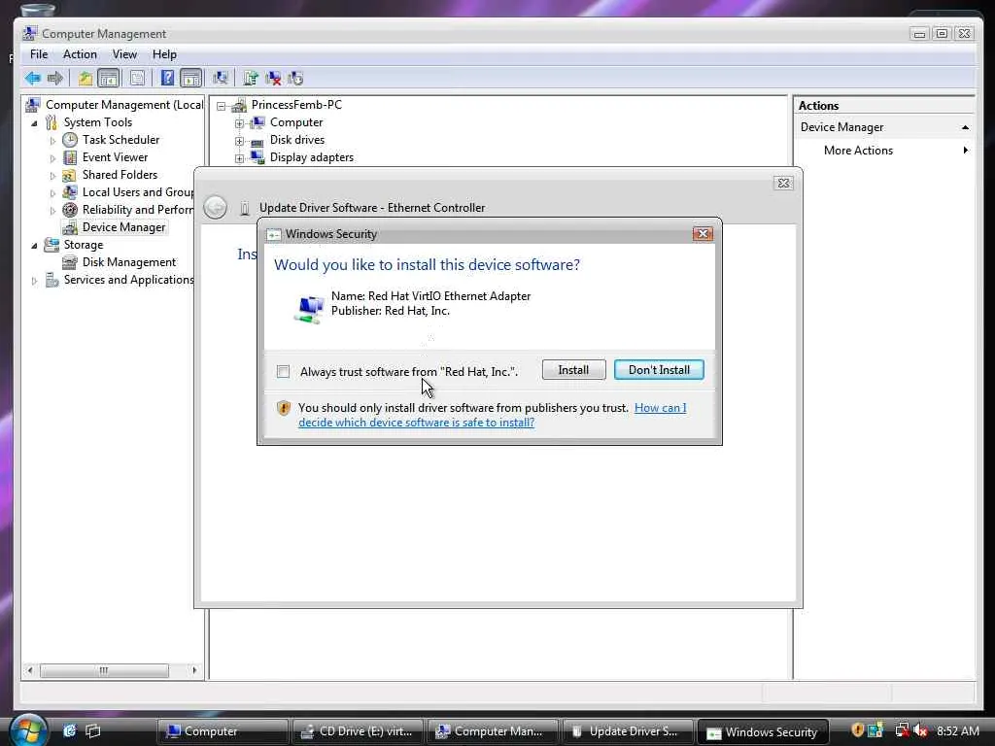This screenshot has height=746, width=995.
Task: Switch to Update Driver S... taskbar button
Action: (x=629, y=731)
